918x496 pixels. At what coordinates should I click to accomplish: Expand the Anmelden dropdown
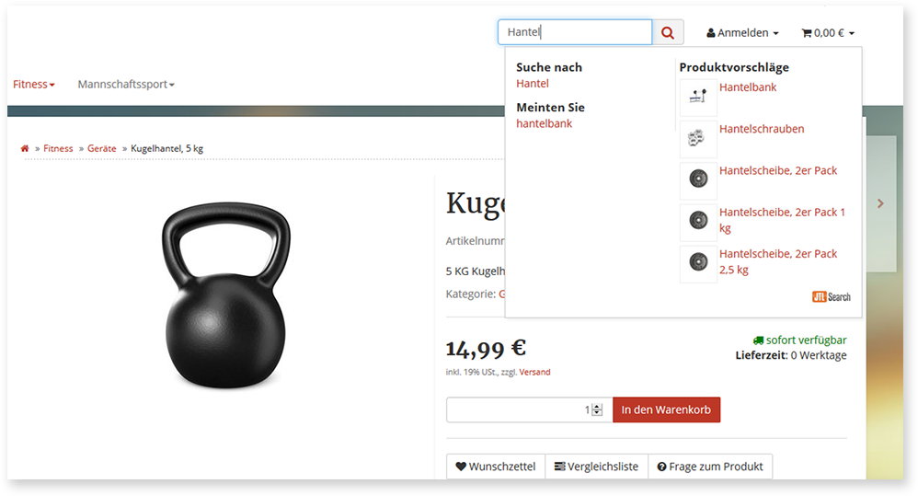coord(742,33)
